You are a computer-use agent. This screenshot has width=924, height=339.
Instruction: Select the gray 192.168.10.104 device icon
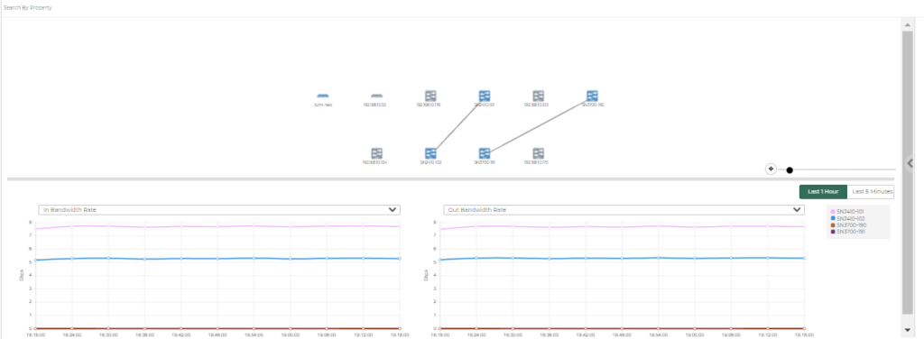377,153
